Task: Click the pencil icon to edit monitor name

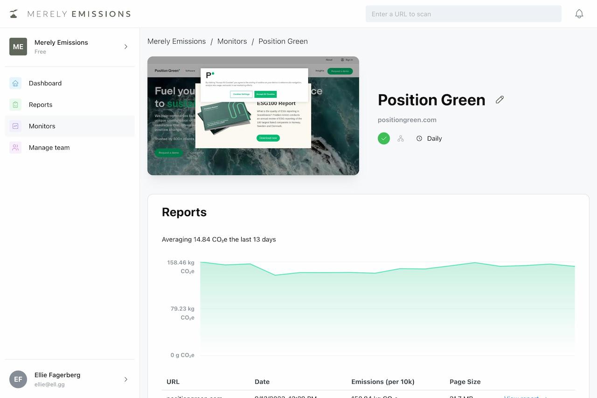Action: coord(500,100)
